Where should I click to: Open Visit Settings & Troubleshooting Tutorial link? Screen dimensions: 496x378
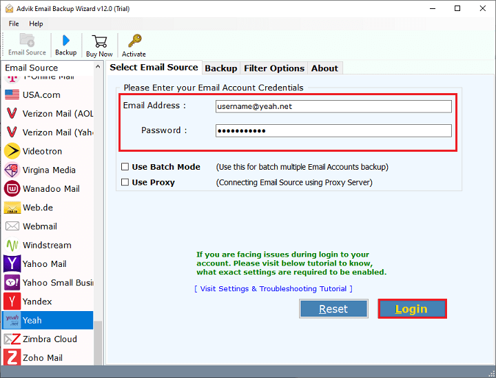click(273, 288)
